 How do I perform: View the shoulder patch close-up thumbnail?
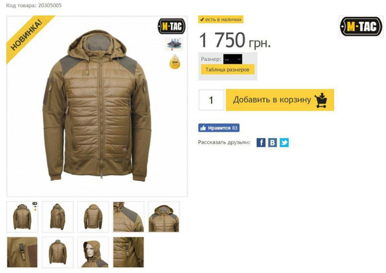tap(129, 217)
